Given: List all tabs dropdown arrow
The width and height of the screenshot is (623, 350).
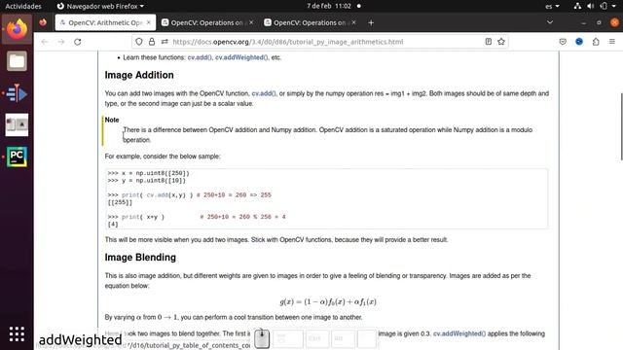Looking at the screenshot, I should click(x=550, y=22).
